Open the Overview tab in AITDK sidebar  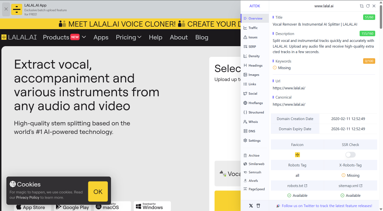[x=255, y=18]
